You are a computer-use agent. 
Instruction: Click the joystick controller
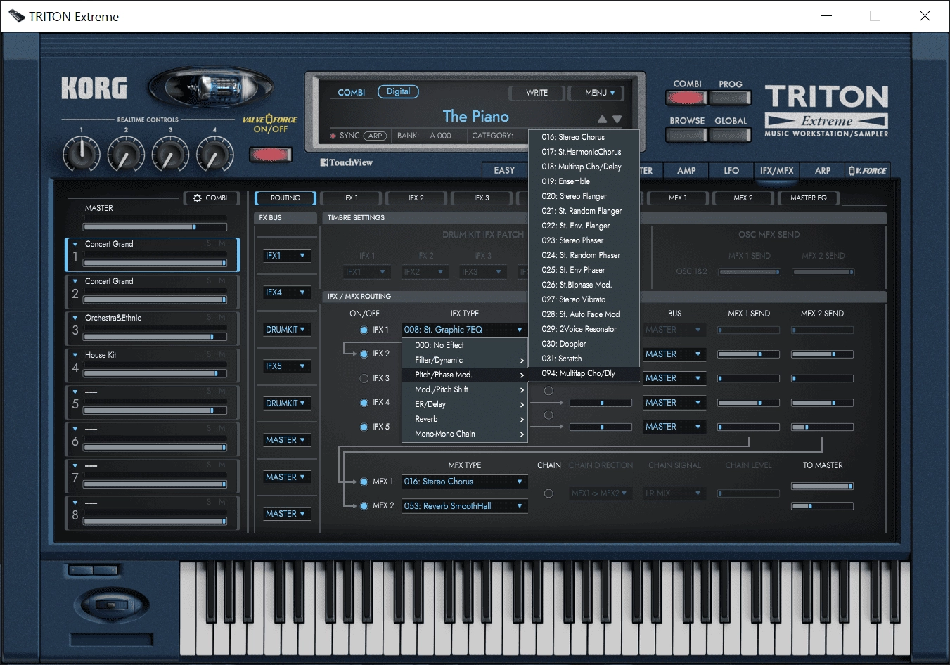click(111, 606)
